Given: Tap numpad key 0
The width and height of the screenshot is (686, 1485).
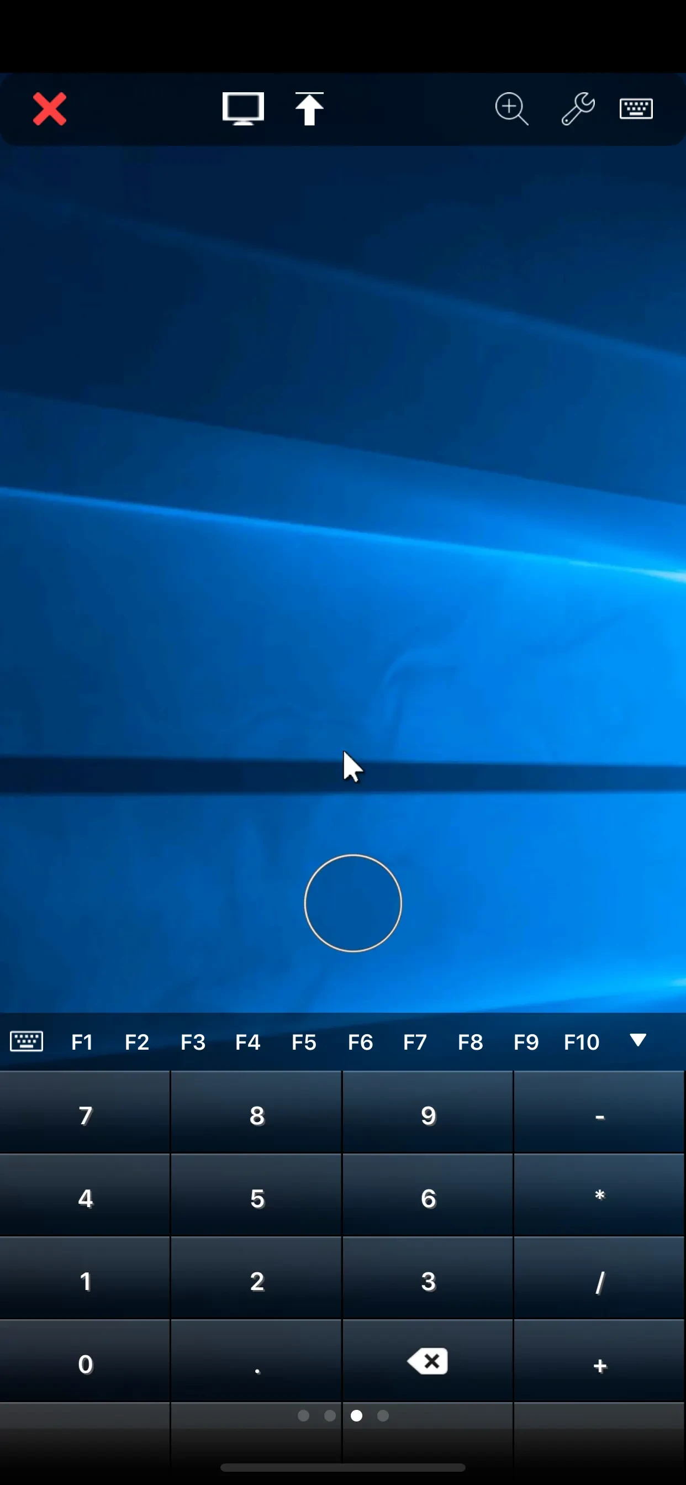Looking at the screenshot, I should point(85,1362).
